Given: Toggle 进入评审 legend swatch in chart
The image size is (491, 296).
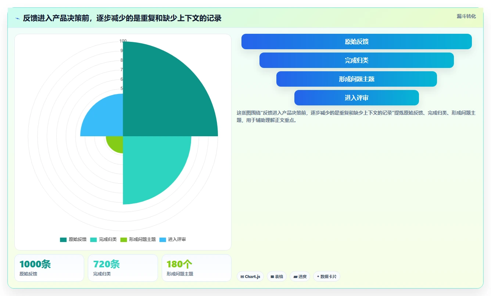Looking at the screenshot, I should pos(163,239).
